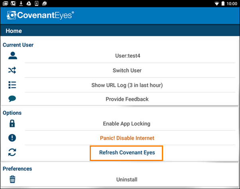The height and width of the screenshot is (189, 240).
Task: Tap the download notification icon in status bar
Action: click(21, 3)
